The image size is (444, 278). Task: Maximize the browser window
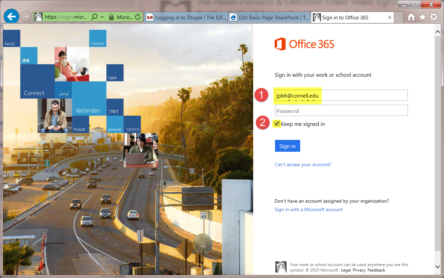pyautogui.click(x=415, y=4)
